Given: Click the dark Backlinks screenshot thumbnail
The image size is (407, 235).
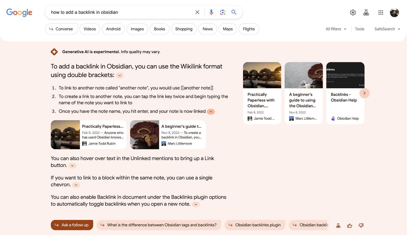Looking at the screenshot, I should click(x=345, y=75).
